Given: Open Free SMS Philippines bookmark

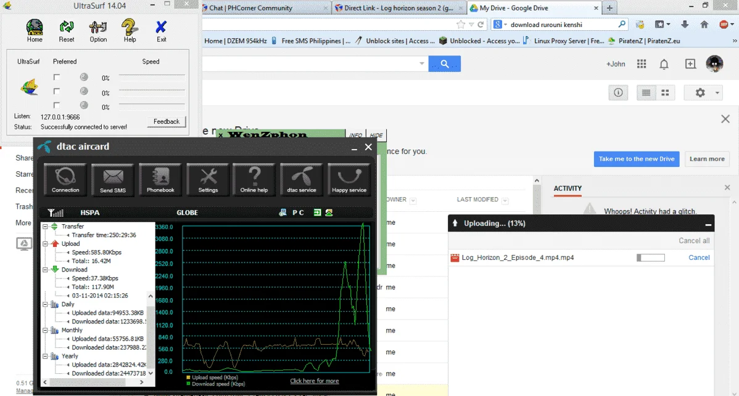Looking at the screenshot, I should click(x=311, y=41).
